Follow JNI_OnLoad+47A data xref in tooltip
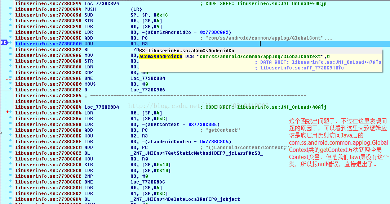 [x=337, y=62]
